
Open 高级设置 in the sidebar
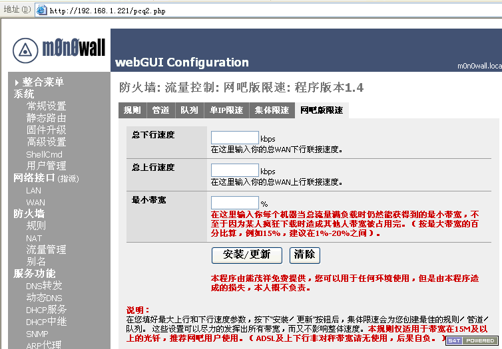(47, 142)
